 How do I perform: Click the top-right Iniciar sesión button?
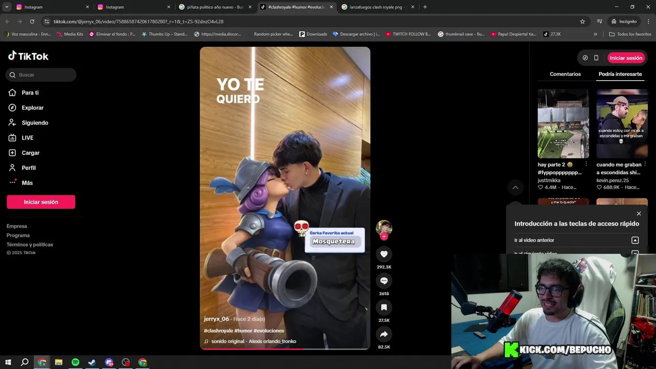point(626,58)
